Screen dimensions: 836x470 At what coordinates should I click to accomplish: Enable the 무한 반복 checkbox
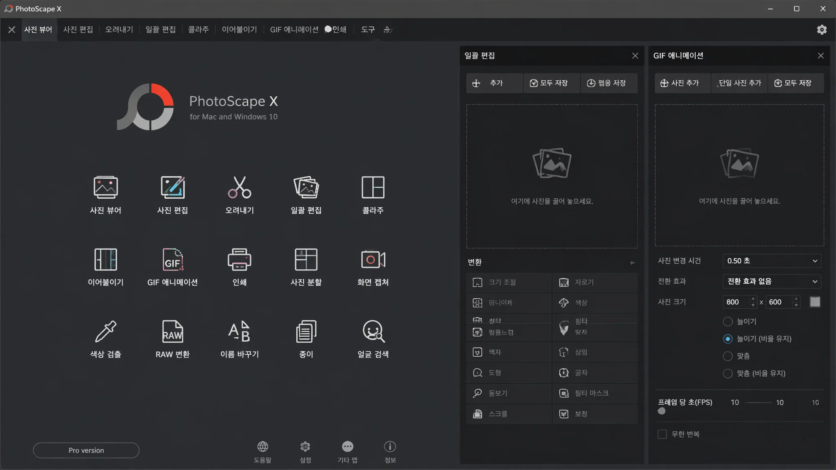[x=662, y=434]
